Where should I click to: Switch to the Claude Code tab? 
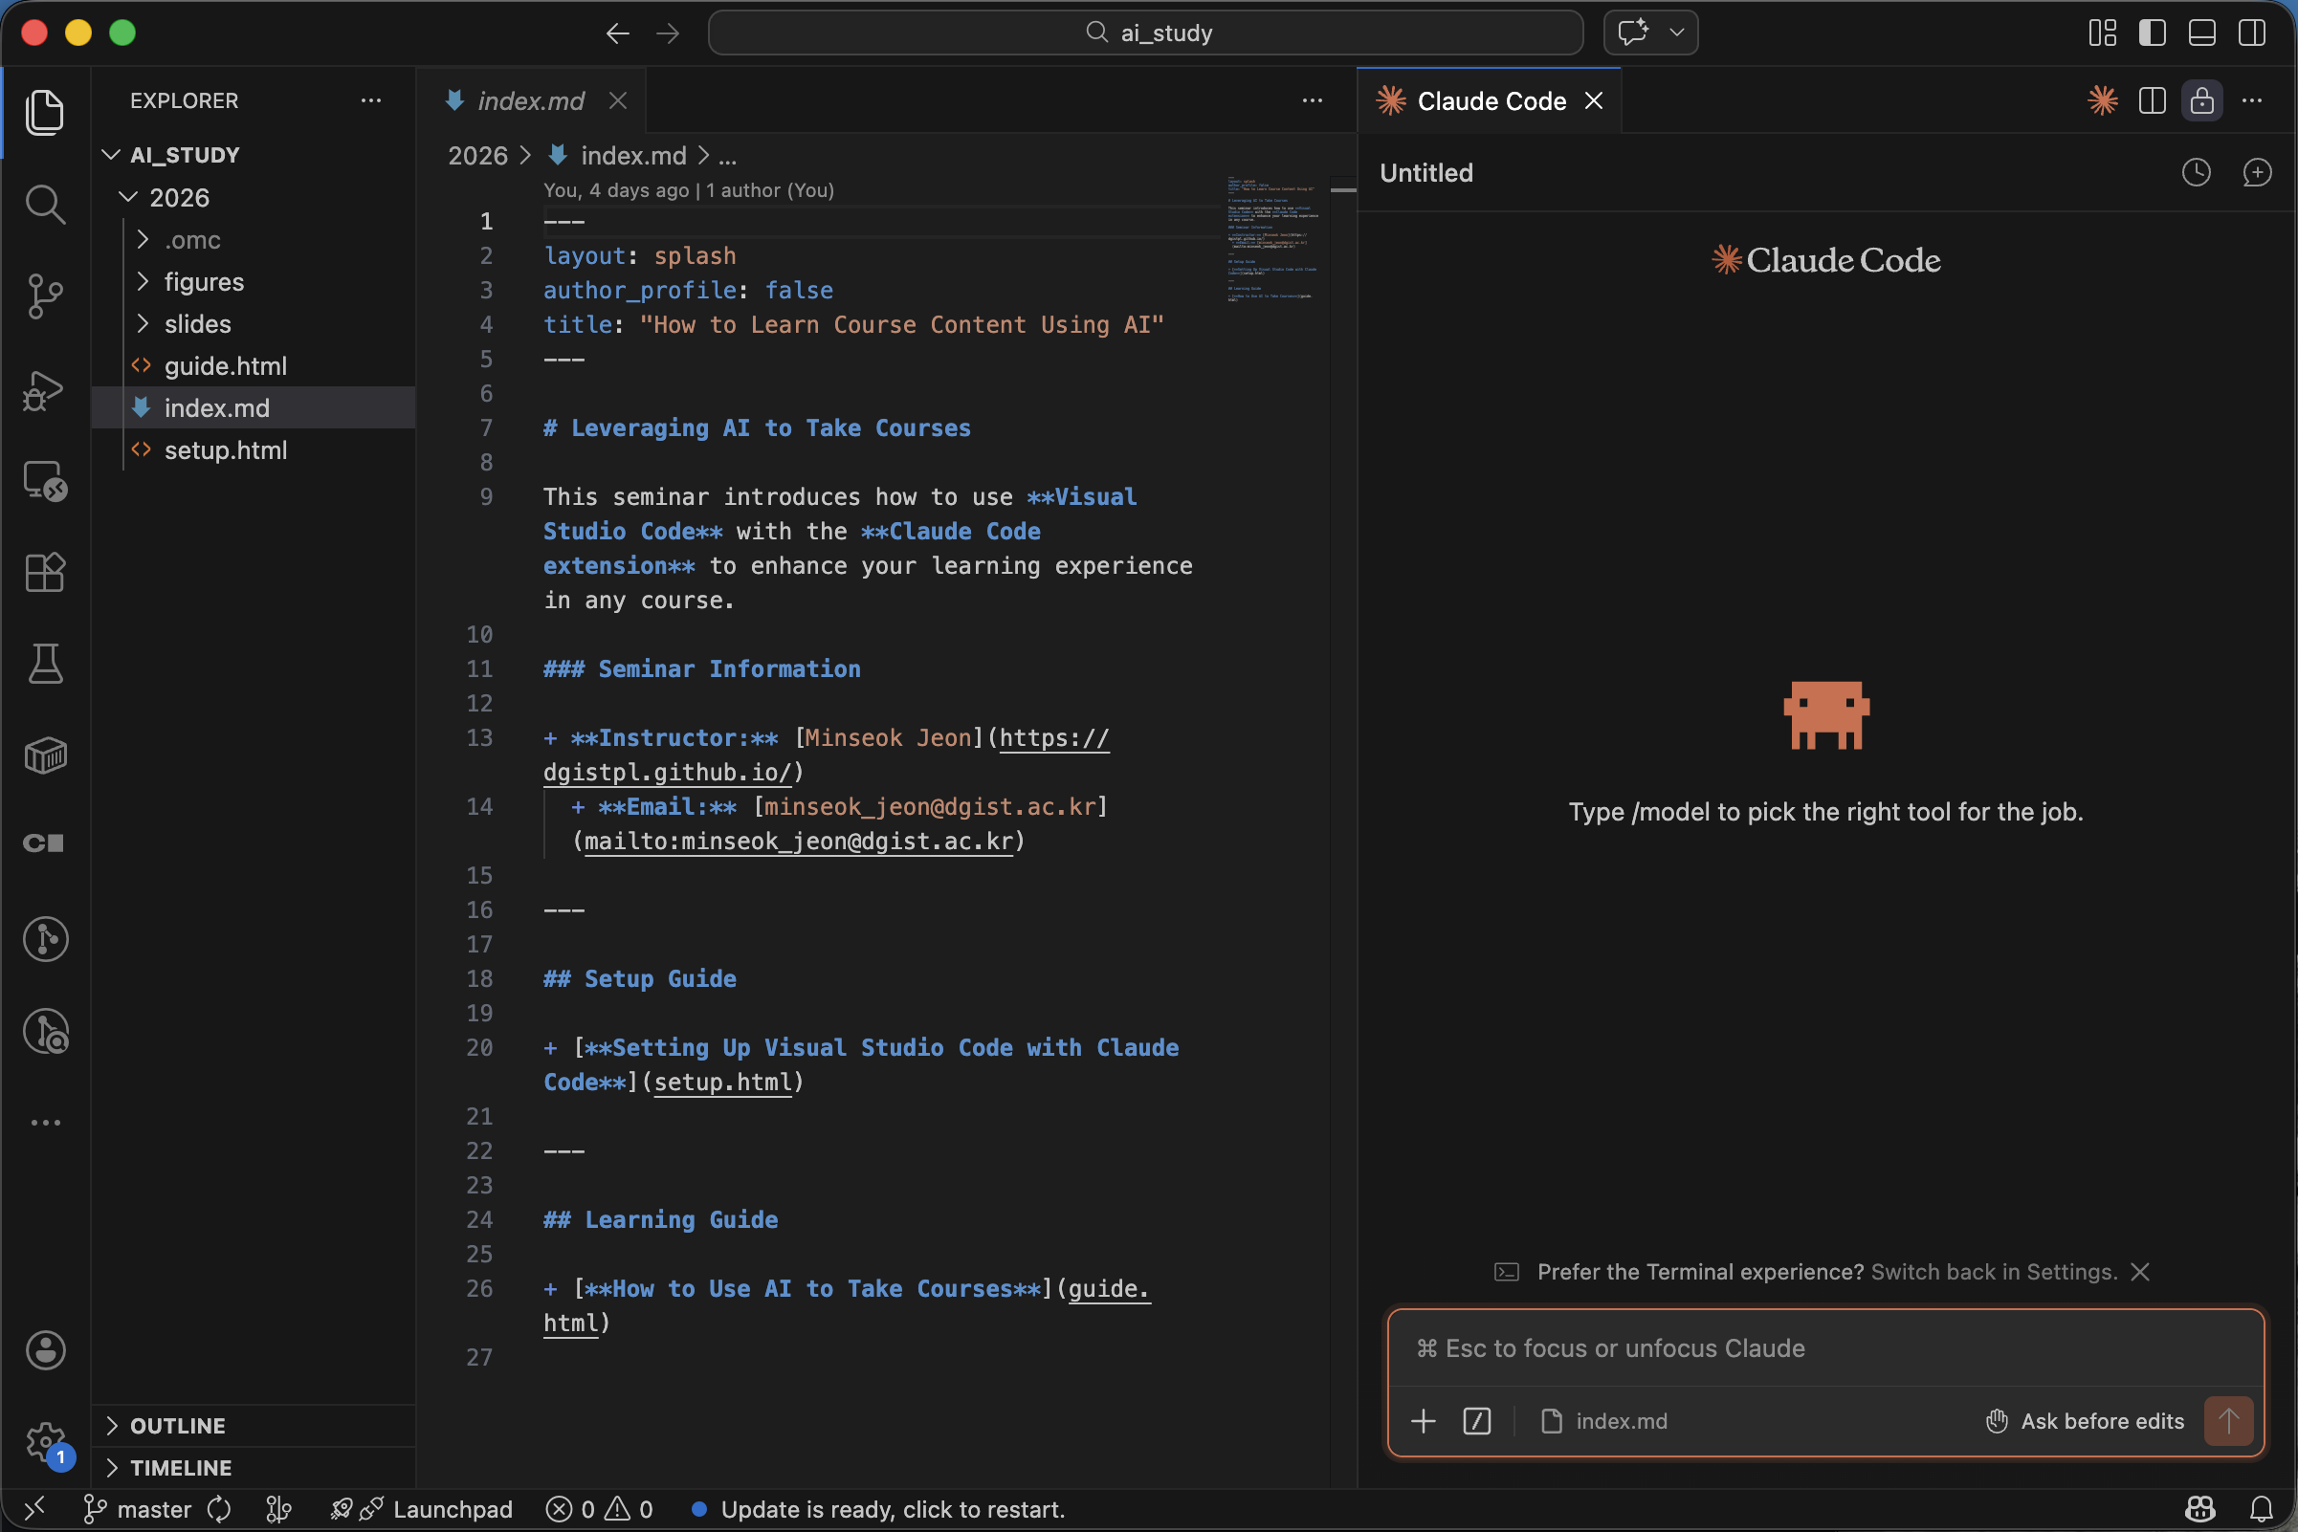coord(1491,100)
